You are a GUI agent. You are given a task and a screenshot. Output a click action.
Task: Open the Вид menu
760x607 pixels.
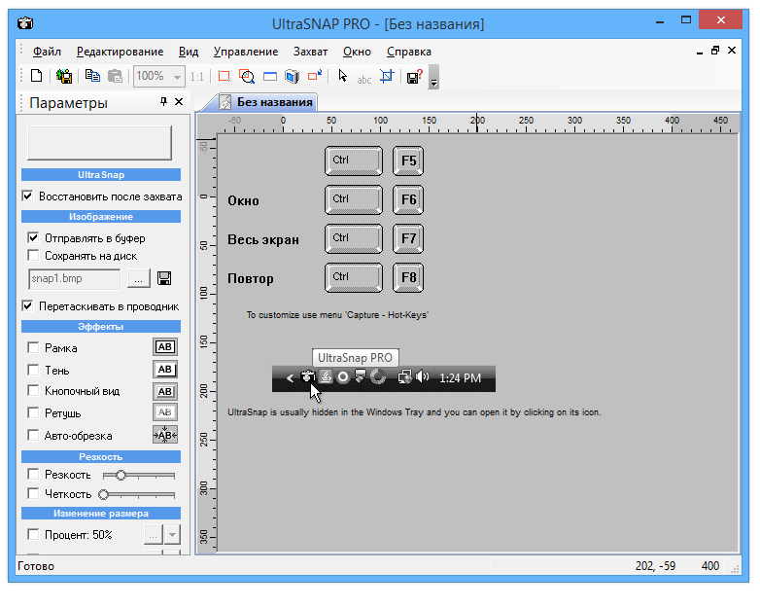[x=189, y=52]
